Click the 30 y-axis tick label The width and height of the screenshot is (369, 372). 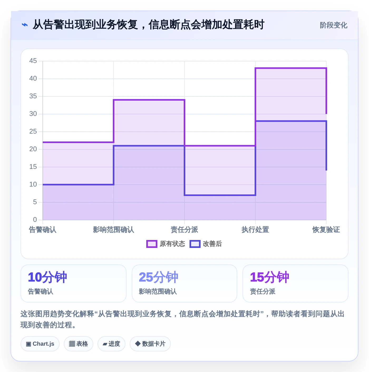point(33,114)
